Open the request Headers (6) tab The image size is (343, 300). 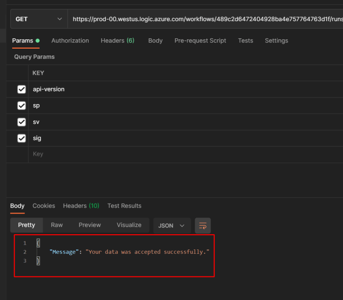(118, 41)
